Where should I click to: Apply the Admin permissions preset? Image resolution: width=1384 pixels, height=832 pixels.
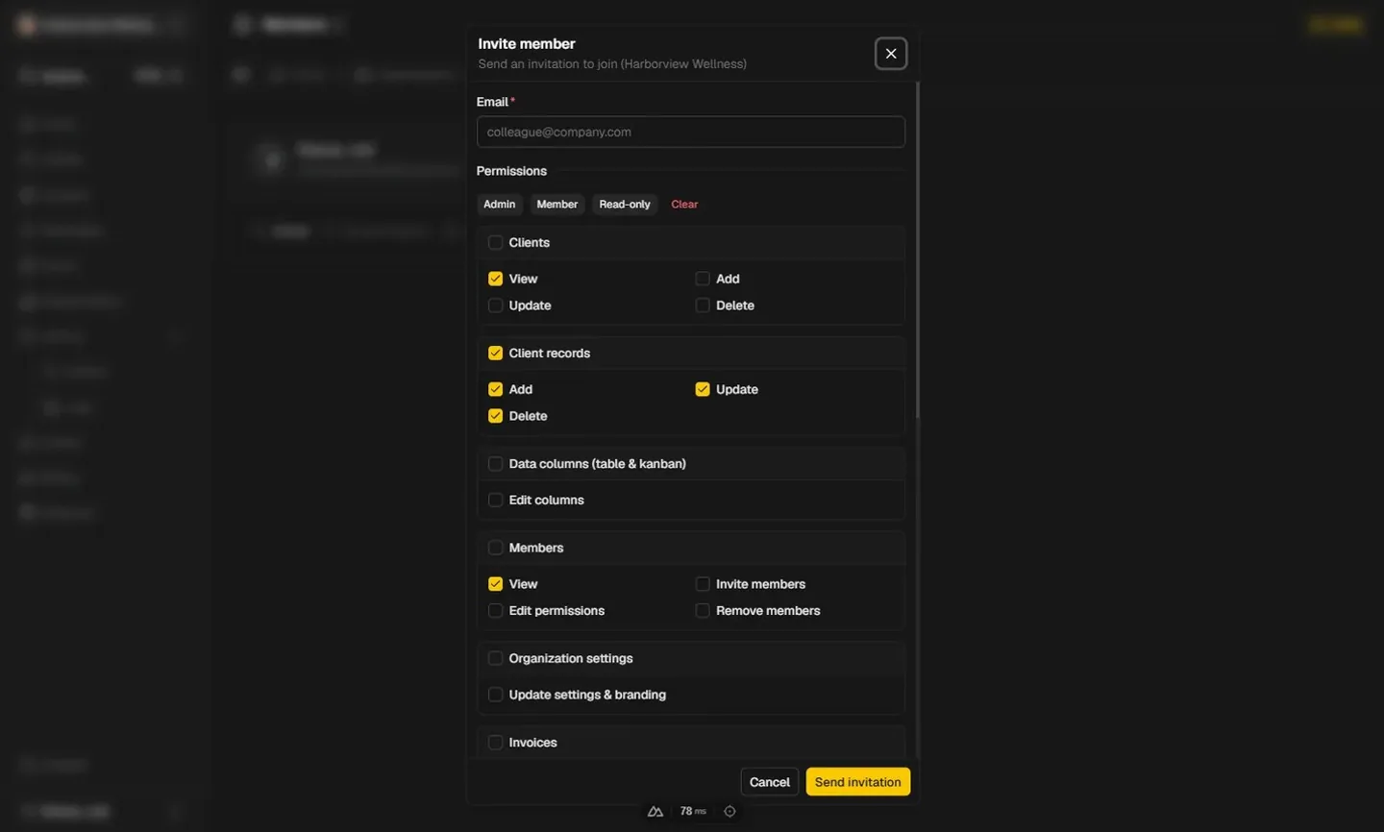pyautogui.click(x=499, y=204)
